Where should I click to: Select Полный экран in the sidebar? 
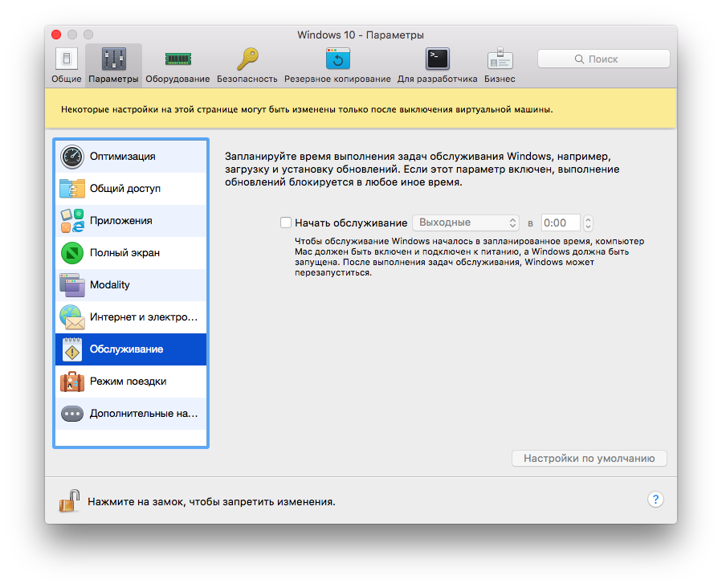131,253
